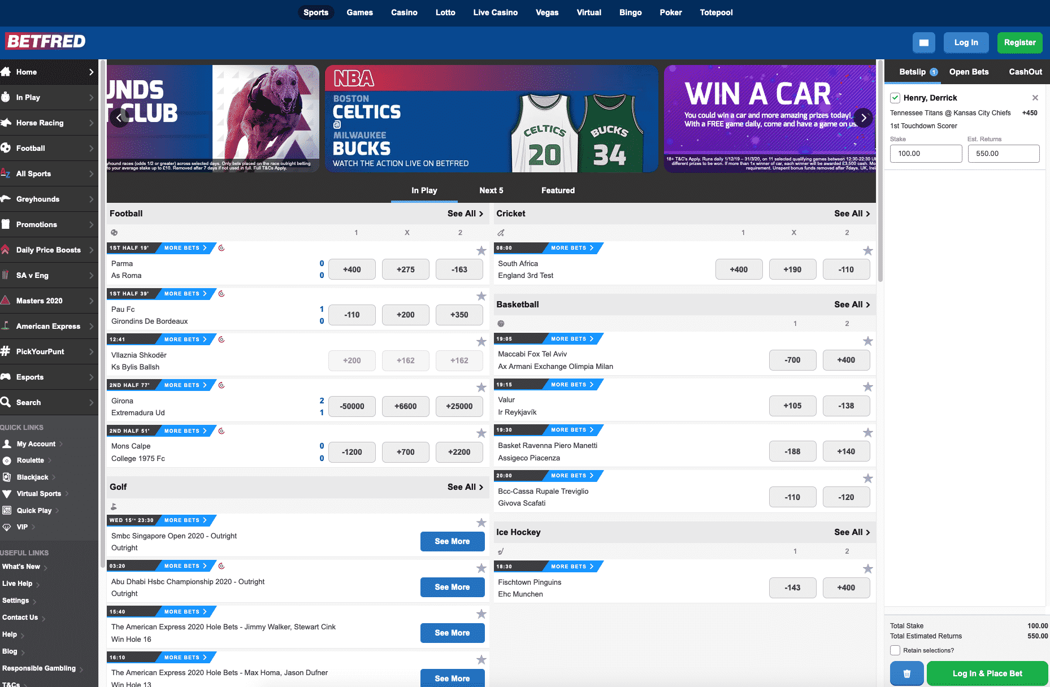Expand Promotions sidebar chevron
1050x687 pixels.
coord(92,224)
